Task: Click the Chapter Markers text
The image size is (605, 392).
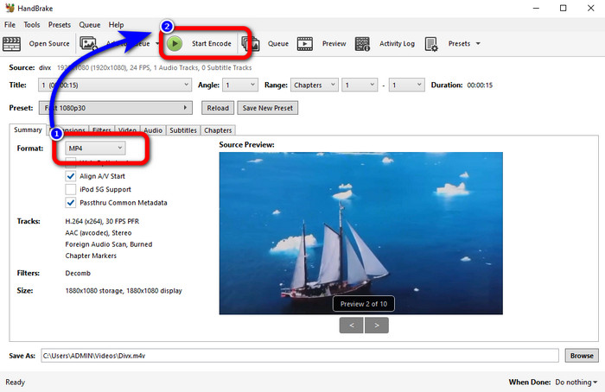Action: [x=91, y=256]
